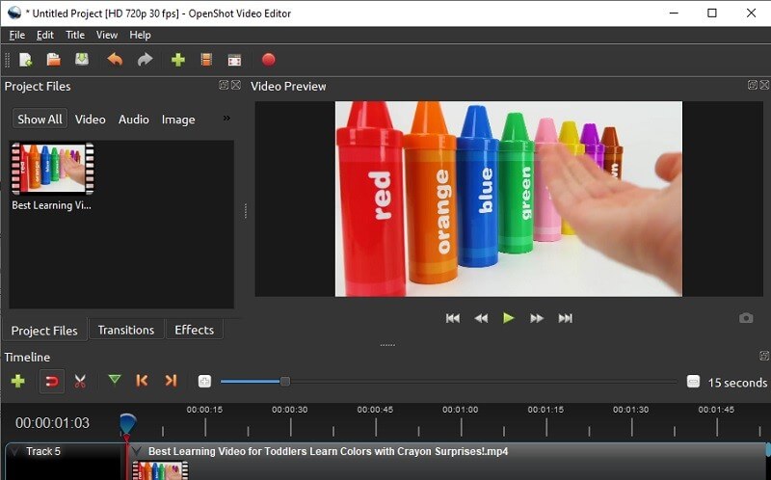Select the Razor tool scissors icon
This screenshot has height=480, width=771.
tap(80, 382)
